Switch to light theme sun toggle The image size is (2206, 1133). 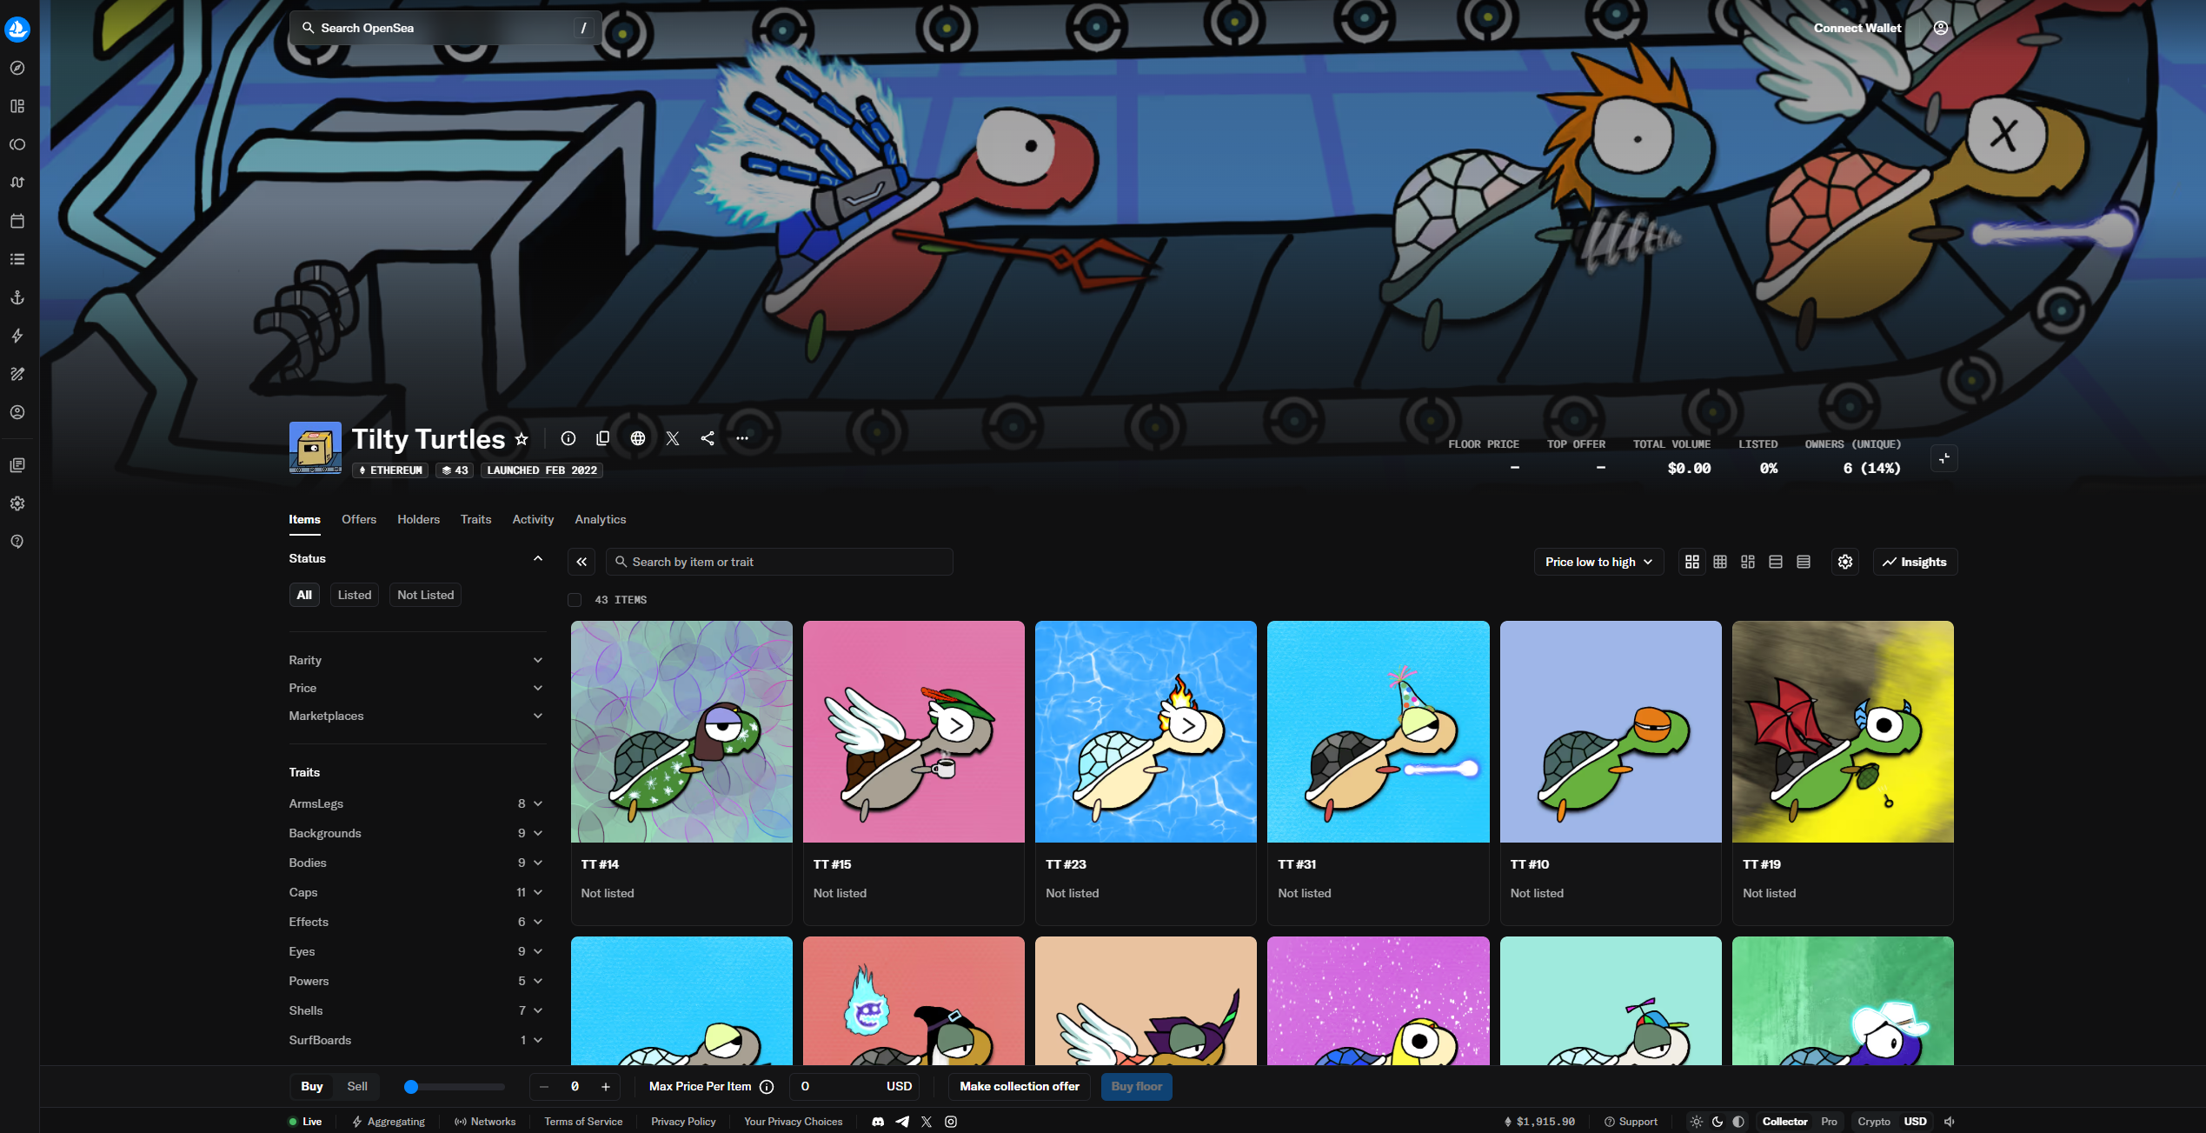click(1697, 1122)
